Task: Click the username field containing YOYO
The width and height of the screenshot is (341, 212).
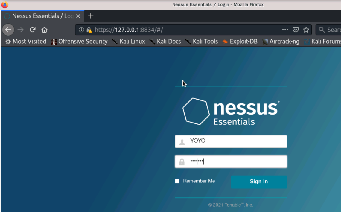Action: coord(231,141)
